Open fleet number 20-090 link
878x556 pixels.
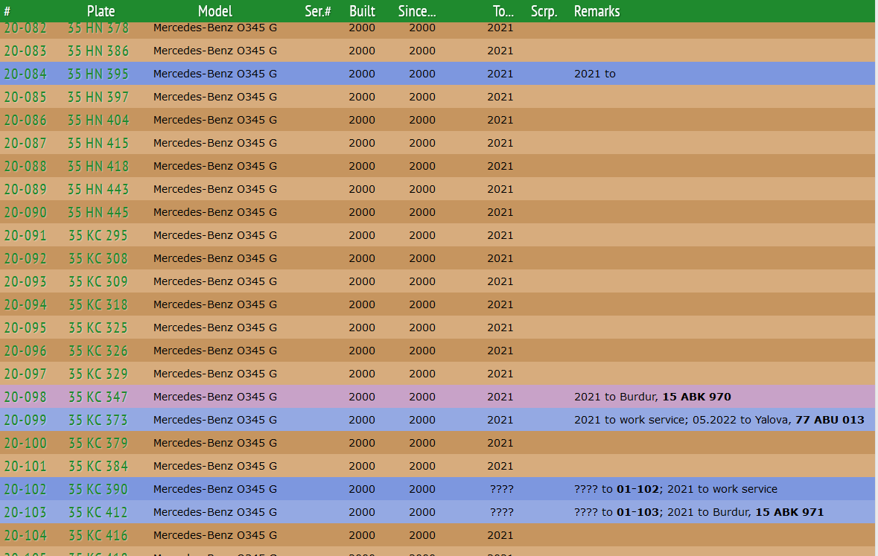(x=25, y=212)
